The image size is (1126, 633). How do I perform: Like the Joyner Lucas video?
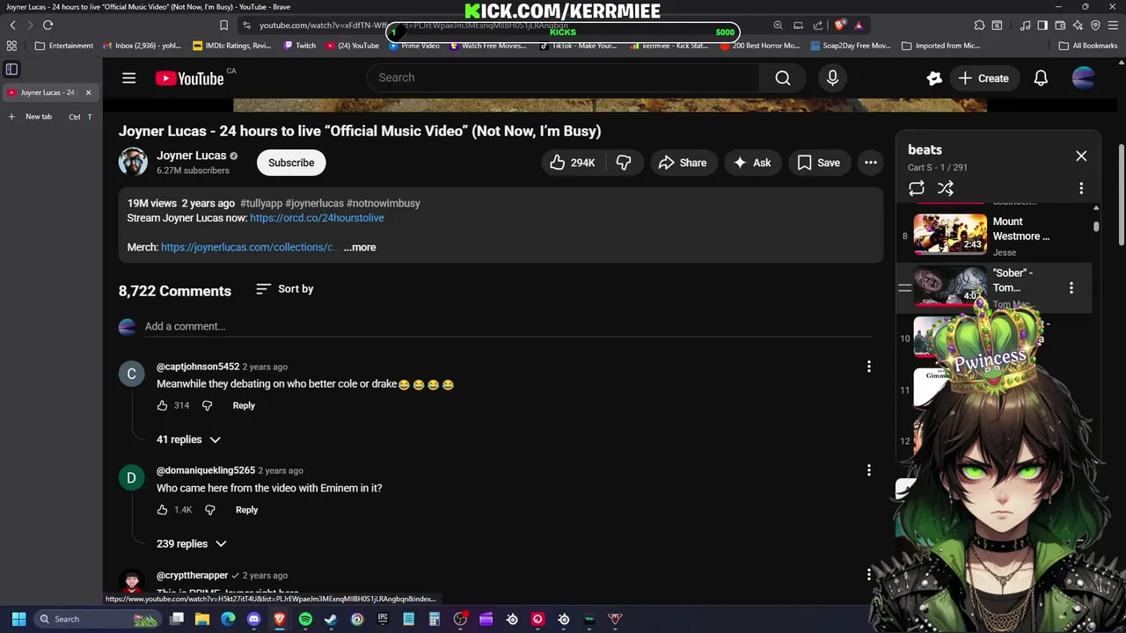click(573, 163)
